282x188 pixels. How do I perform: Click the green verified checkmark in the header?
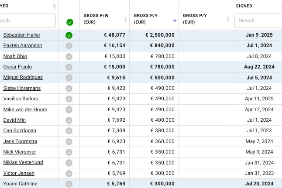coord(69,22)
